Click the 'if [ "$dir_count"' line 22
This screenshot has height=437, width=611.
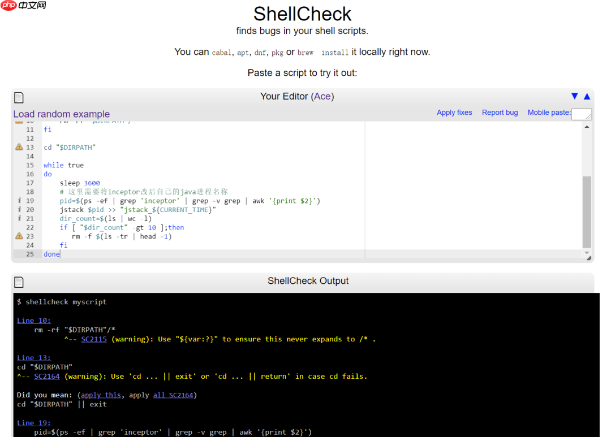coord(122,227)
